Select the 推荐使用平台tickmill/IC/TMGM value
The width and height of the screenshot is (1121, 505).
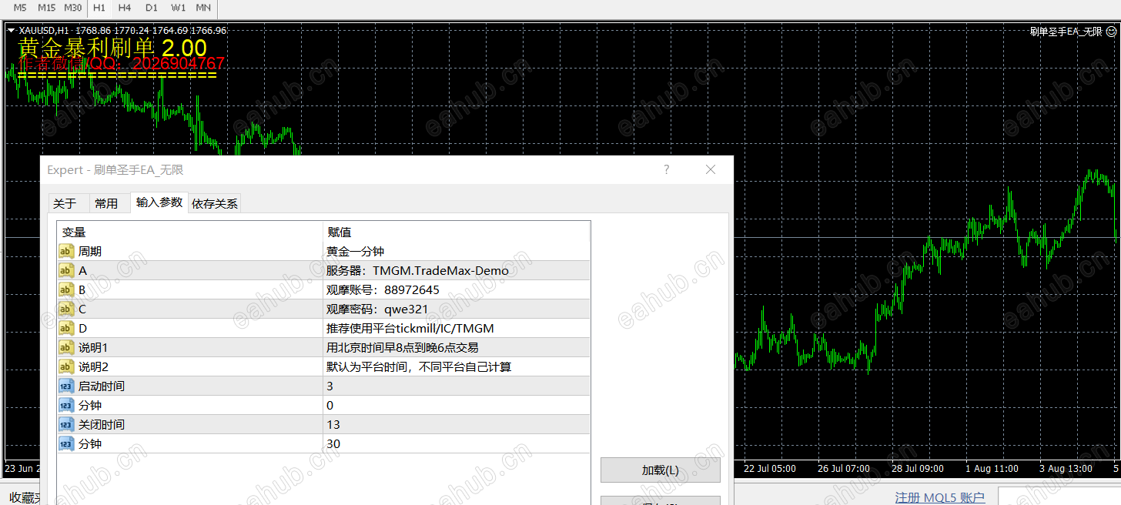457,328
